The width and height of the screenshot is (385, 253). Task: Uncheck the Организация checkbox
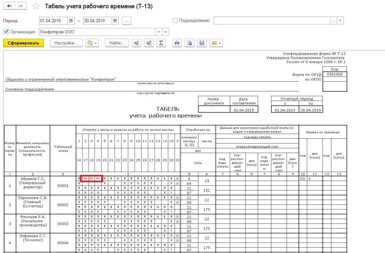pos(6,32)
